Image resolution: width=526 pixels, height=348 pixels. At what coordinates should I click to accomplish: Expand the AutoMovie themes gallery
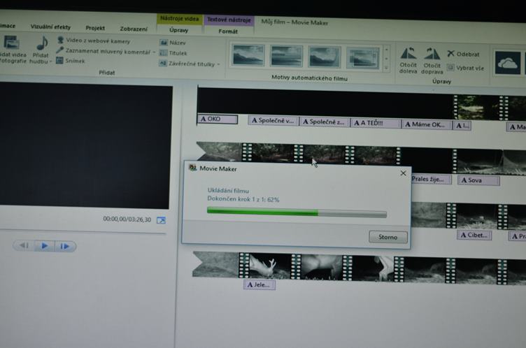(x=386, y=68)
